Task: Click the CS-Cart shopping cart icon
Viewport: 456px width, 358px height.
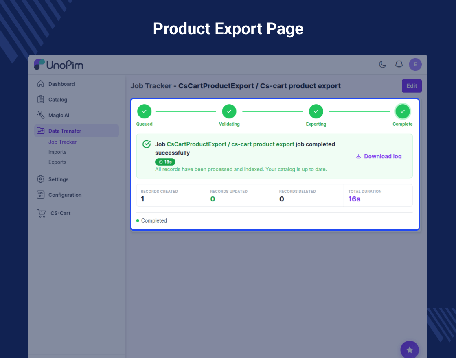Action: tap(41, 213)
